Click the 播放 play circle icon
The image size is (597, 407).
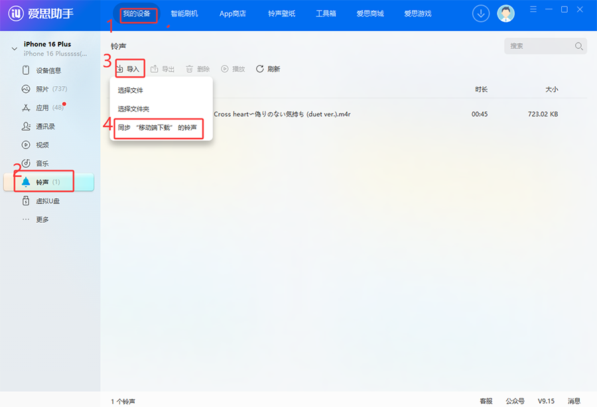pyautogui.click(x=225, y=69)
